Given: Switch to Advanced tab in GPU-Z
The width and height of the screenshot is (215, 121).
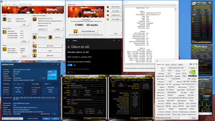Looking at the screenshot, I should (174, 65).
